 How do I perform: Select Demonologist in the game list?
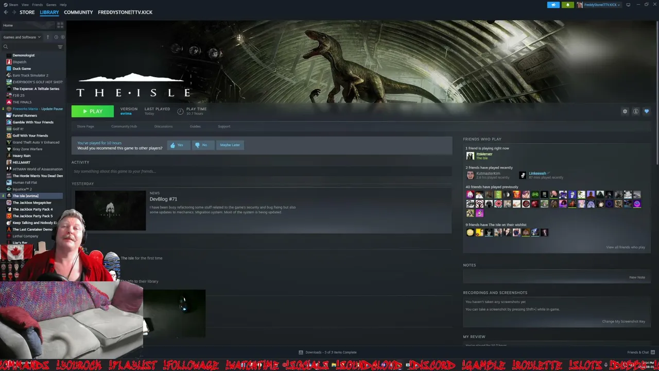[x=24, y=55]
